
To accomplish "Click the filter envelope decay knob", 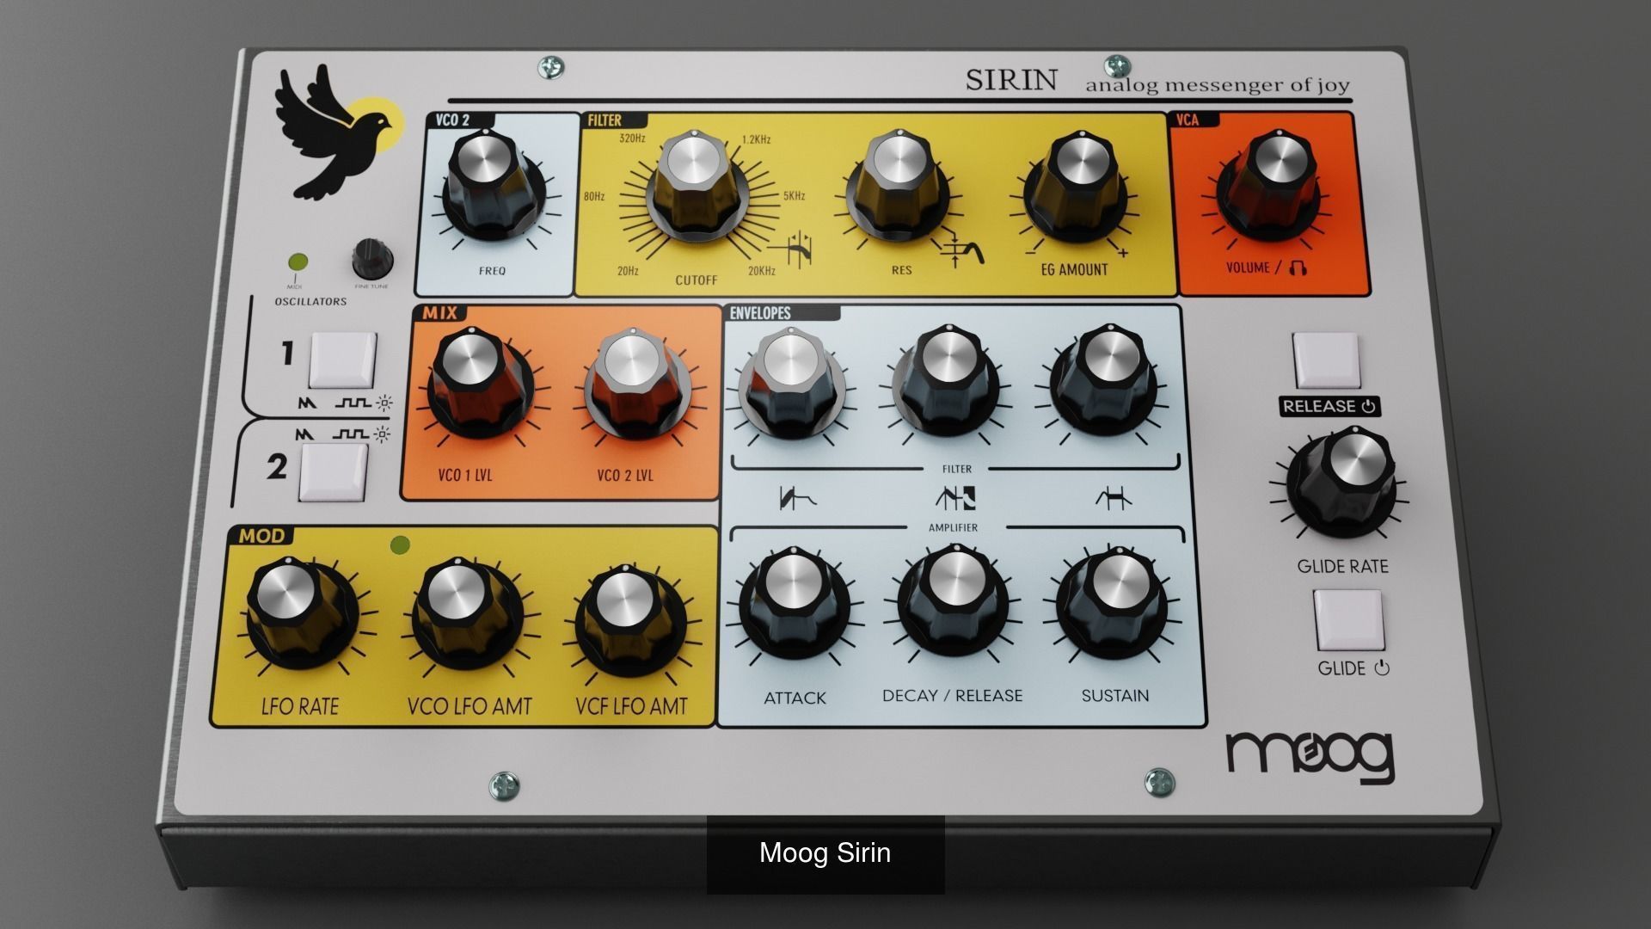I will click(945, 381).
